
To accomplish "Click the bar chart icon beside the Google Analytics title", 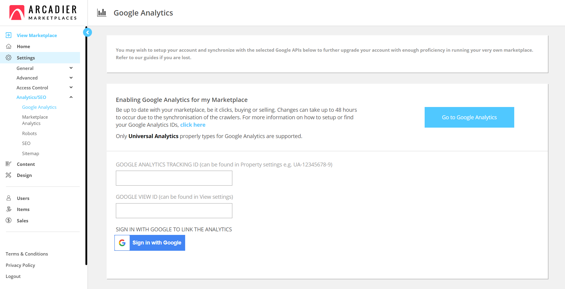I will pos(102,13).
